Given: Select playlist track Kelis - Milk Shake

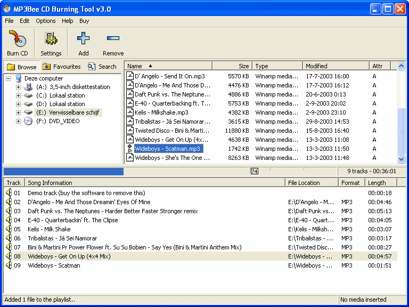Looking at the screenshot, I should 200,229.
